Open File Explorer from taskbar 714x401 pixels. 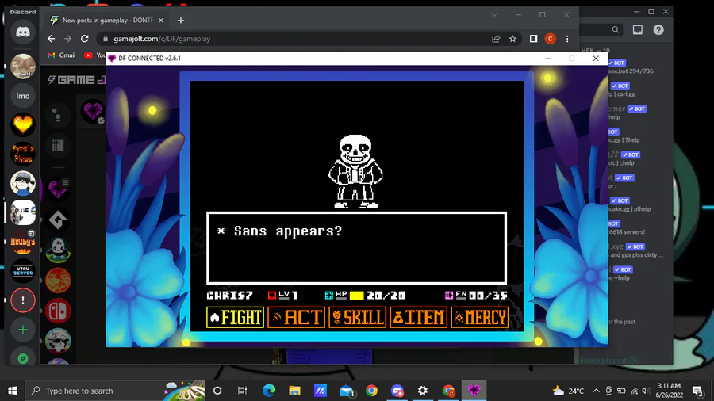[294, 391]
